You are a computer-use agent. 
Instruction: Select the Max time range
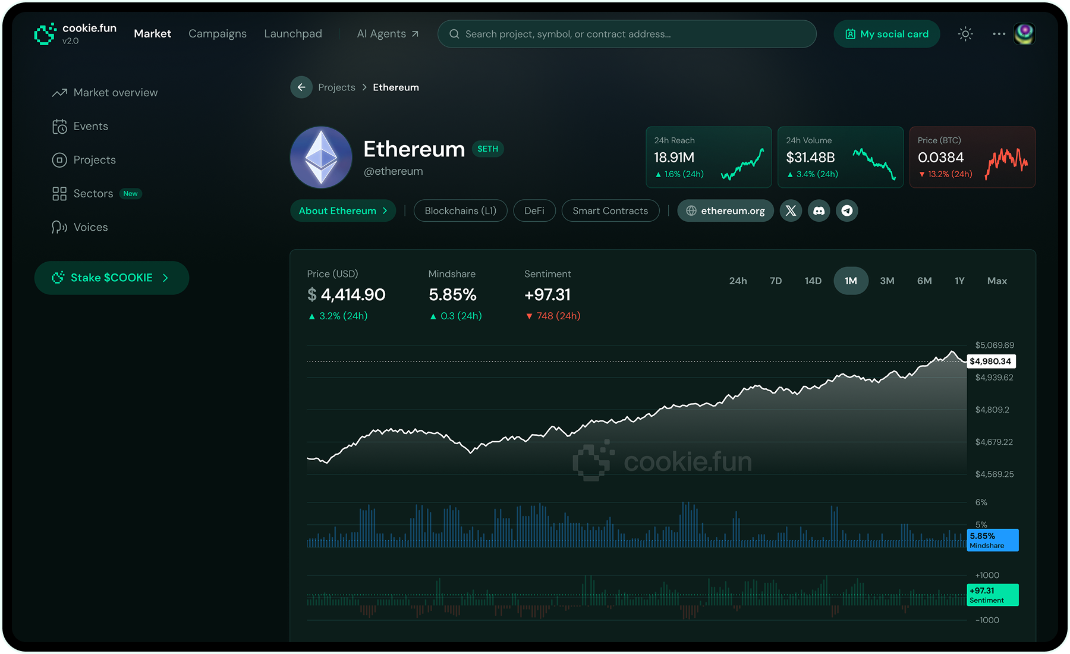pos(997,281)
